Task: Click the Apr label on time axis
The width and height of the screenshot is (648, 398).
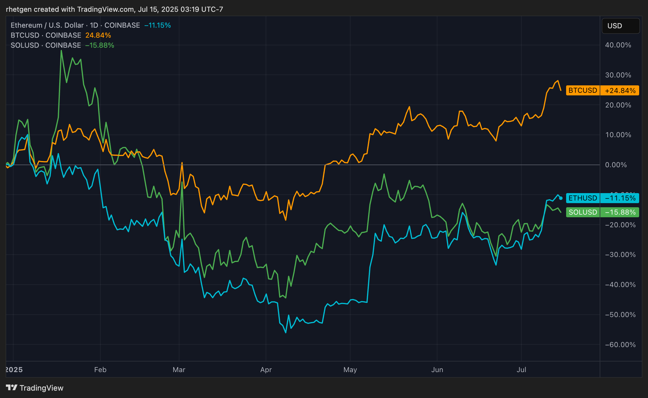Action: click(266, 370)
